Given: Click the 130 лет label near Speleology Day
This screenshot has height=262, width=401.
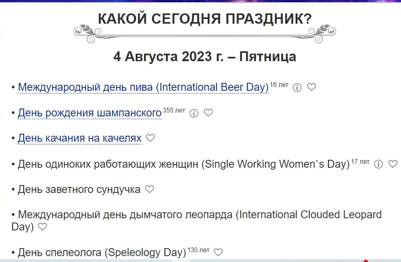Looking at the screenshot, I should [x=198, y=248].
